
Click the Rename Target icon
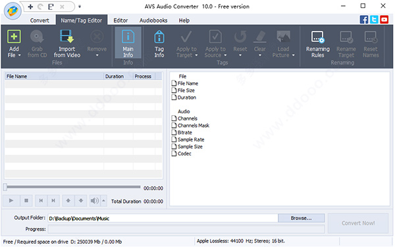coord(346,37)
